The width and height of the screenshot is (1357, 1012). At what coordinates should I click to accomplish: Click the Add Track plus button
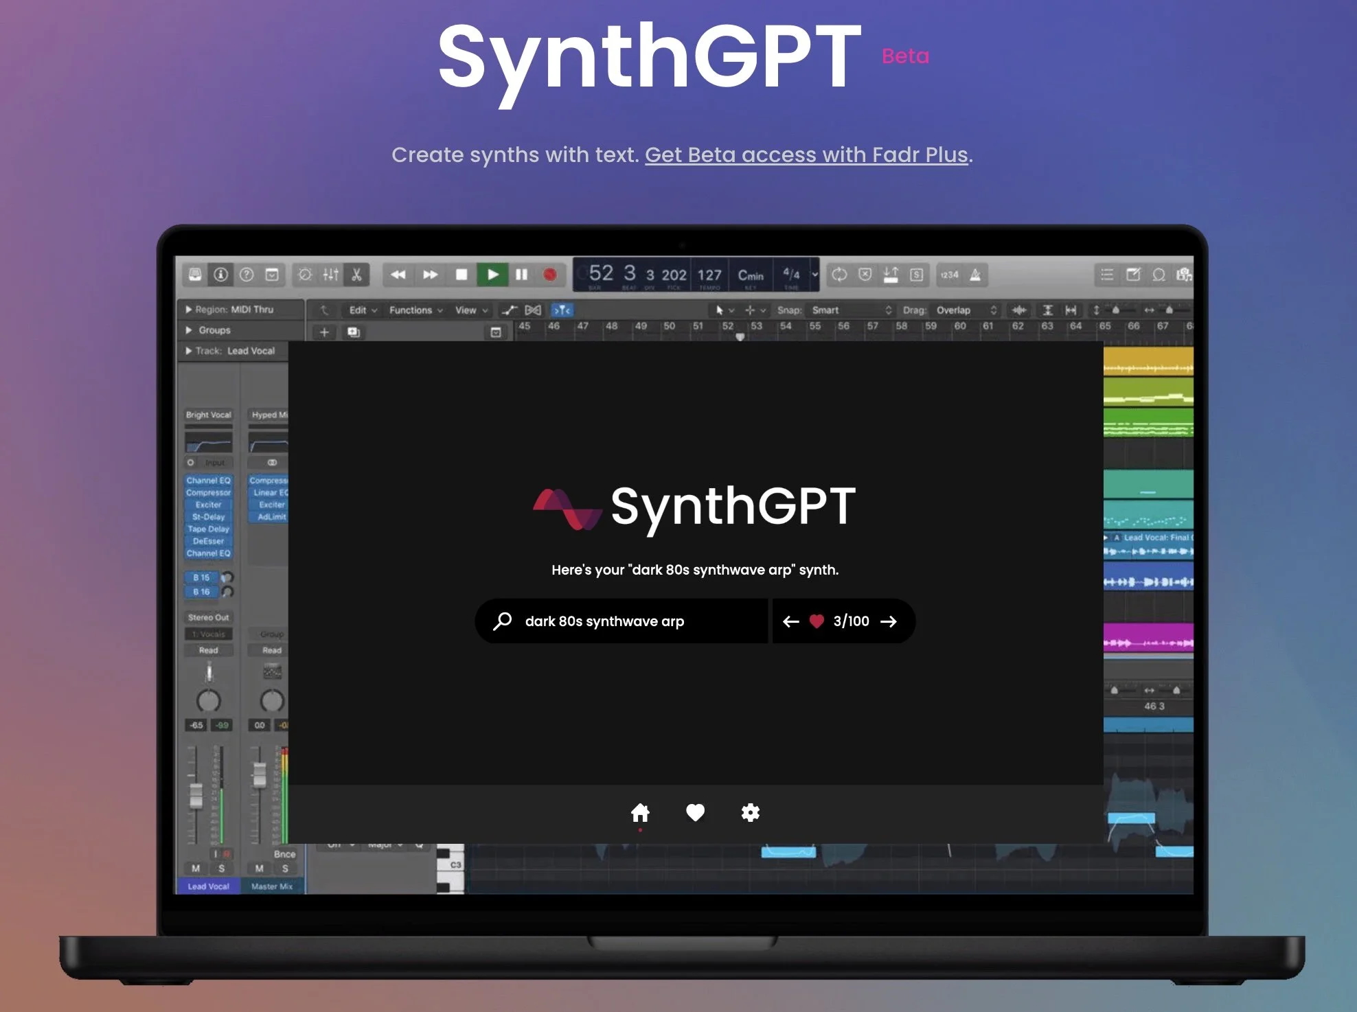point(324,332)
